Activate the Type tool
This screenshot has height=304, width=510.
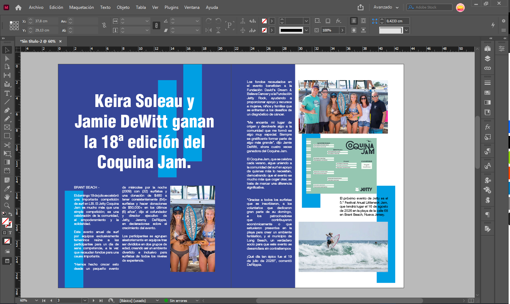(x=7, y=93)
